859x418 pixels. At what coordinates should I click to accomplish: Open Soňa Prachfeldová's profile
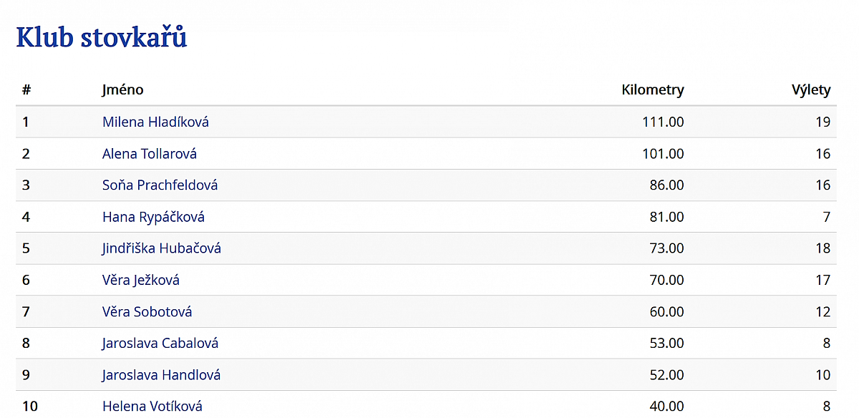[160, 185]
